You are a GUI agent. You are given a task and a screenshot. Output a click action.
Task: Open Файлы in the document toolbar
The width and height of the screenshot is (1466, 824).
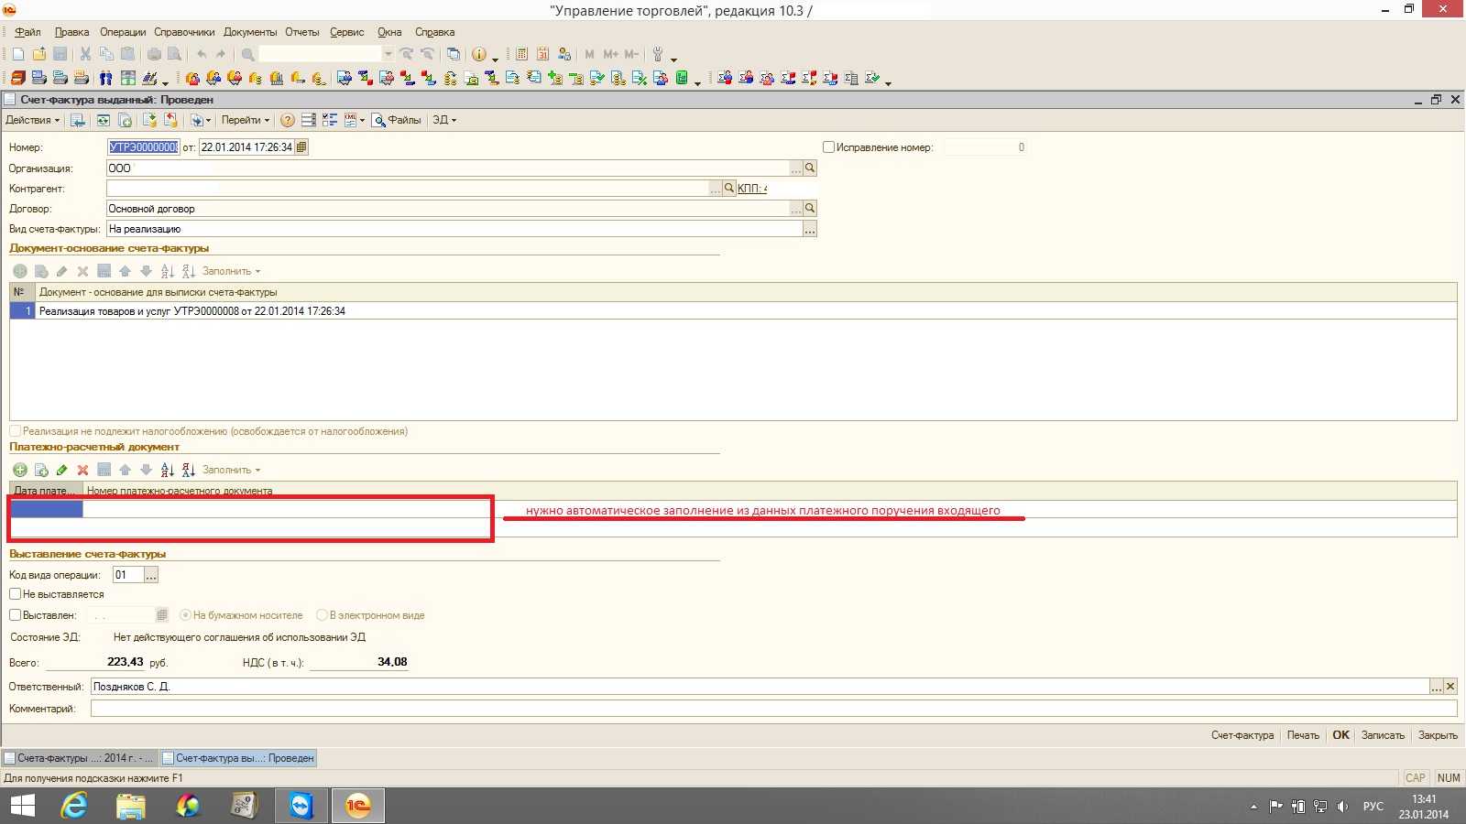397,120
